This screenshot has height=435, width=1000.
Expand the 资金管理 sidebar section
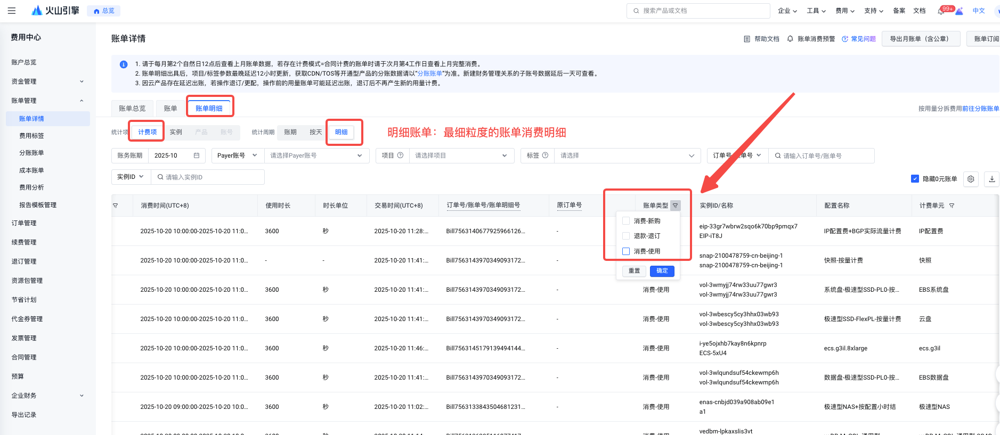point(48,81)
